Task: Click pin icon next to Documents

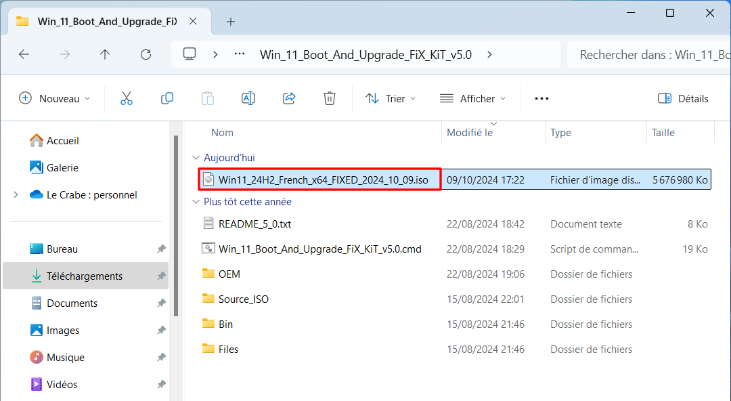Action: [x=161, y=303]
